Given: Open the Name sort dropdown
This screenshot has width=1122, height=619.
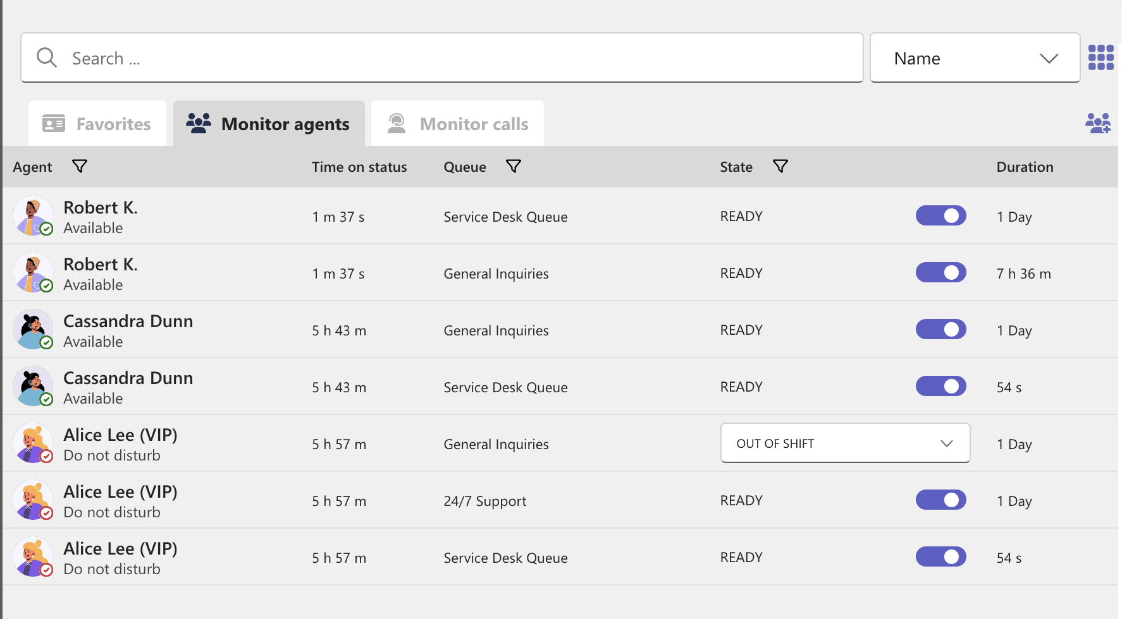Looking at the screenshot, I should click(975, 57).
